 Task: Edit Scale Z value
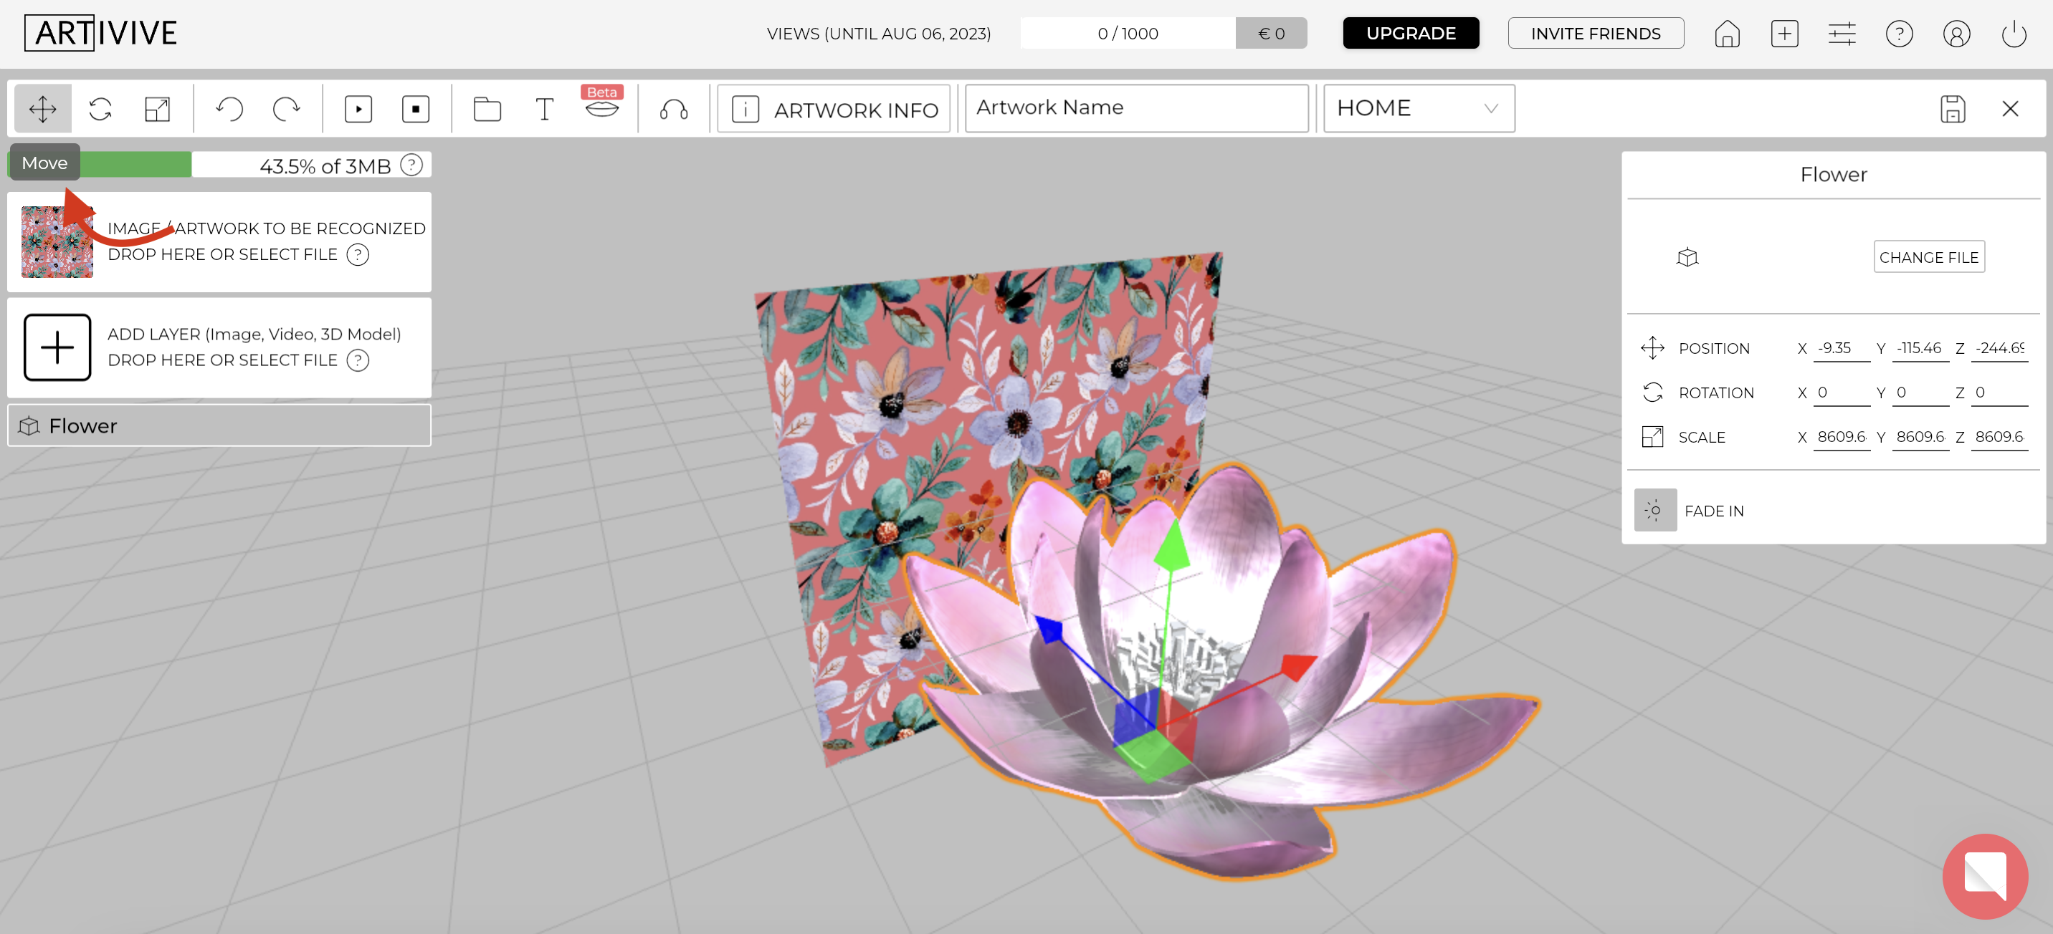[x=1999, y=437]
